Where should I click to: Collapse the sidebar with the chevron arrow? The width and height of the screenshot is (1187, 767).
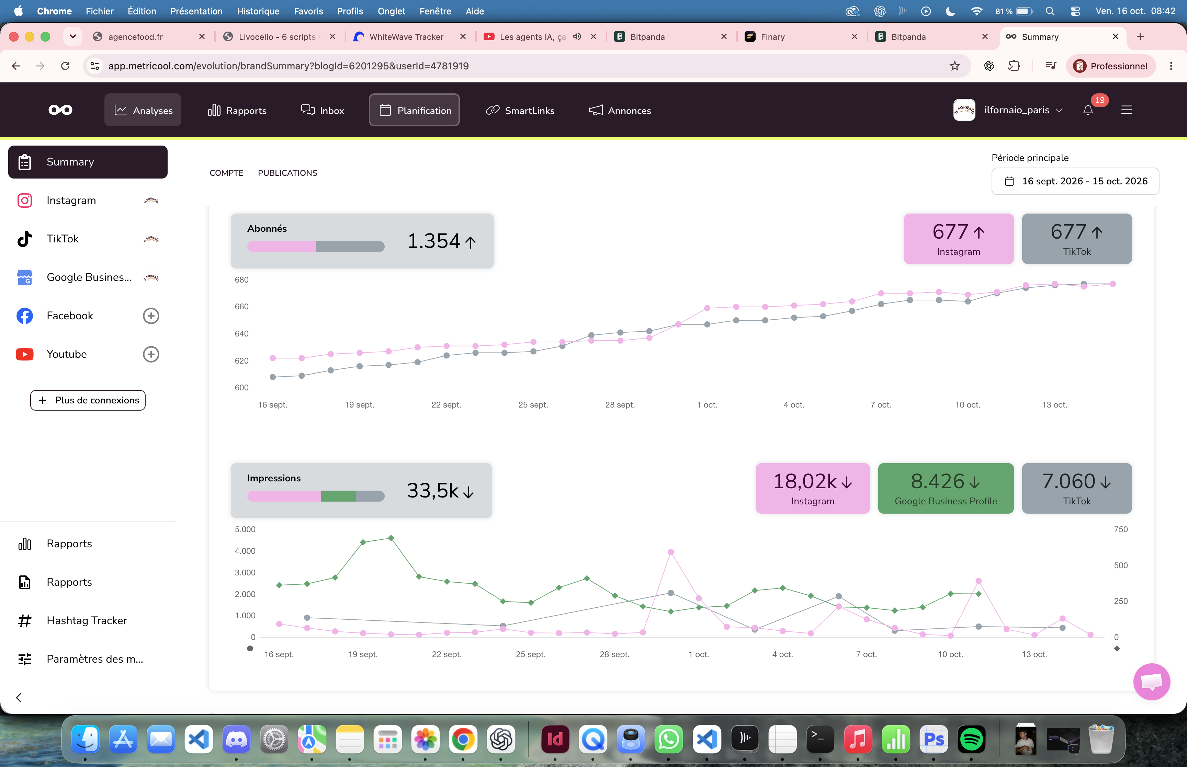tap(19, 697)
